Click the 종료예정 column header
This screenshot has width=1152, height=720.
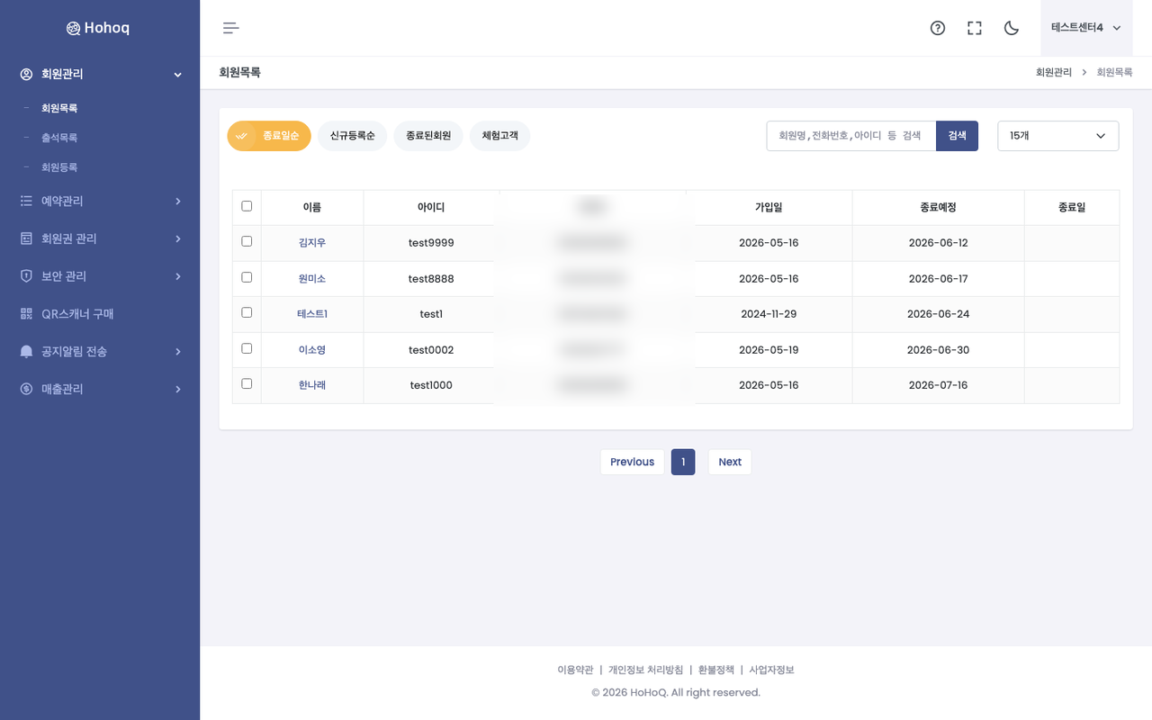pos(938,207)
